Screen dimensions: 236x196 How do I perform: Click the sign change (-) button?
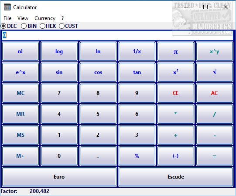176,156
